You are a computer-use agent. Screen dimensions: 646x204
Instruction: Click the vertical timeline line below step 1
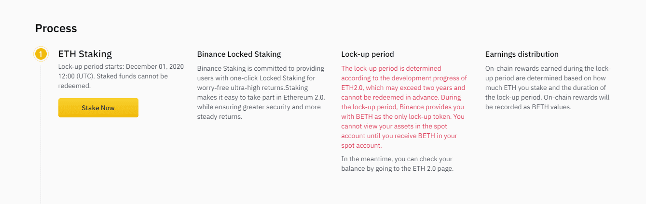(x=41, y=144)
